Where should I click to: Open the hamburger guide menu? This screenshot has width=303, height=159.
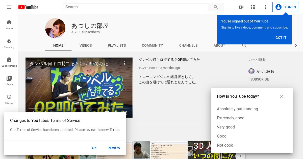tap(9, 7)
